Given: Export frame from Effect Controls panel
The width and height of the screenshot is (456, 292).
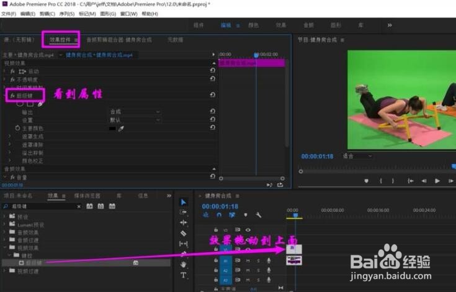Looking at the screenshot, I should pos(280,185).
